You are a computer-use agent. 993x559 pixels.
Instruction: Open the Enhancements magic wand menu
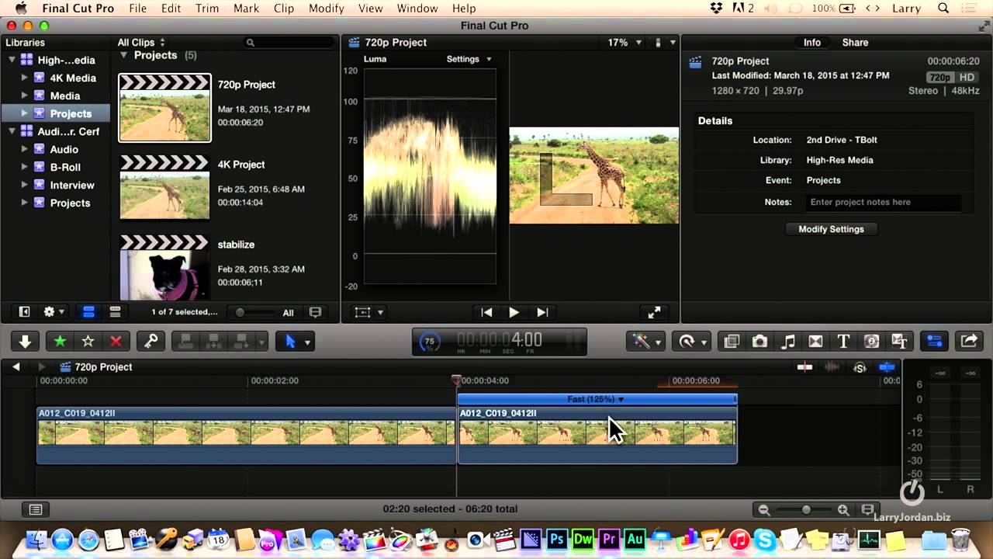click(x=645, y=341)
